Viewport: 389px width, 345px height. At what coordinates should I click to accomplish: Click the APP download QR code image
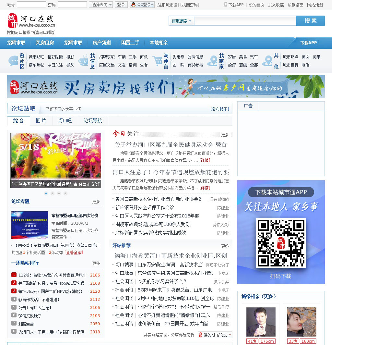tap(281, 243)
